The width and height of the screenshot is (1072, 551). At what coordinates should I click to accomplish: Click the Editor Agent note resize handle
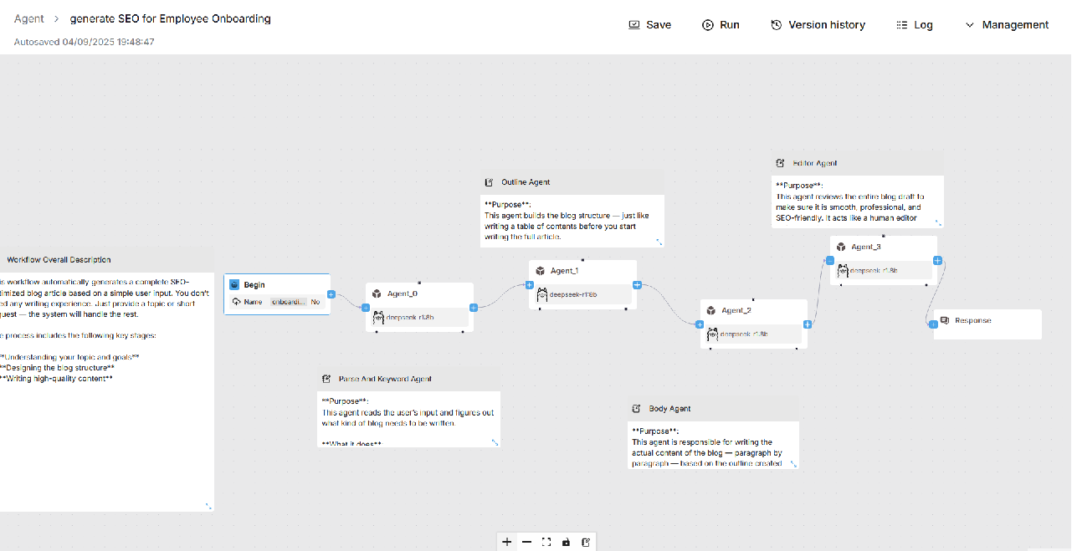[938, 222]
